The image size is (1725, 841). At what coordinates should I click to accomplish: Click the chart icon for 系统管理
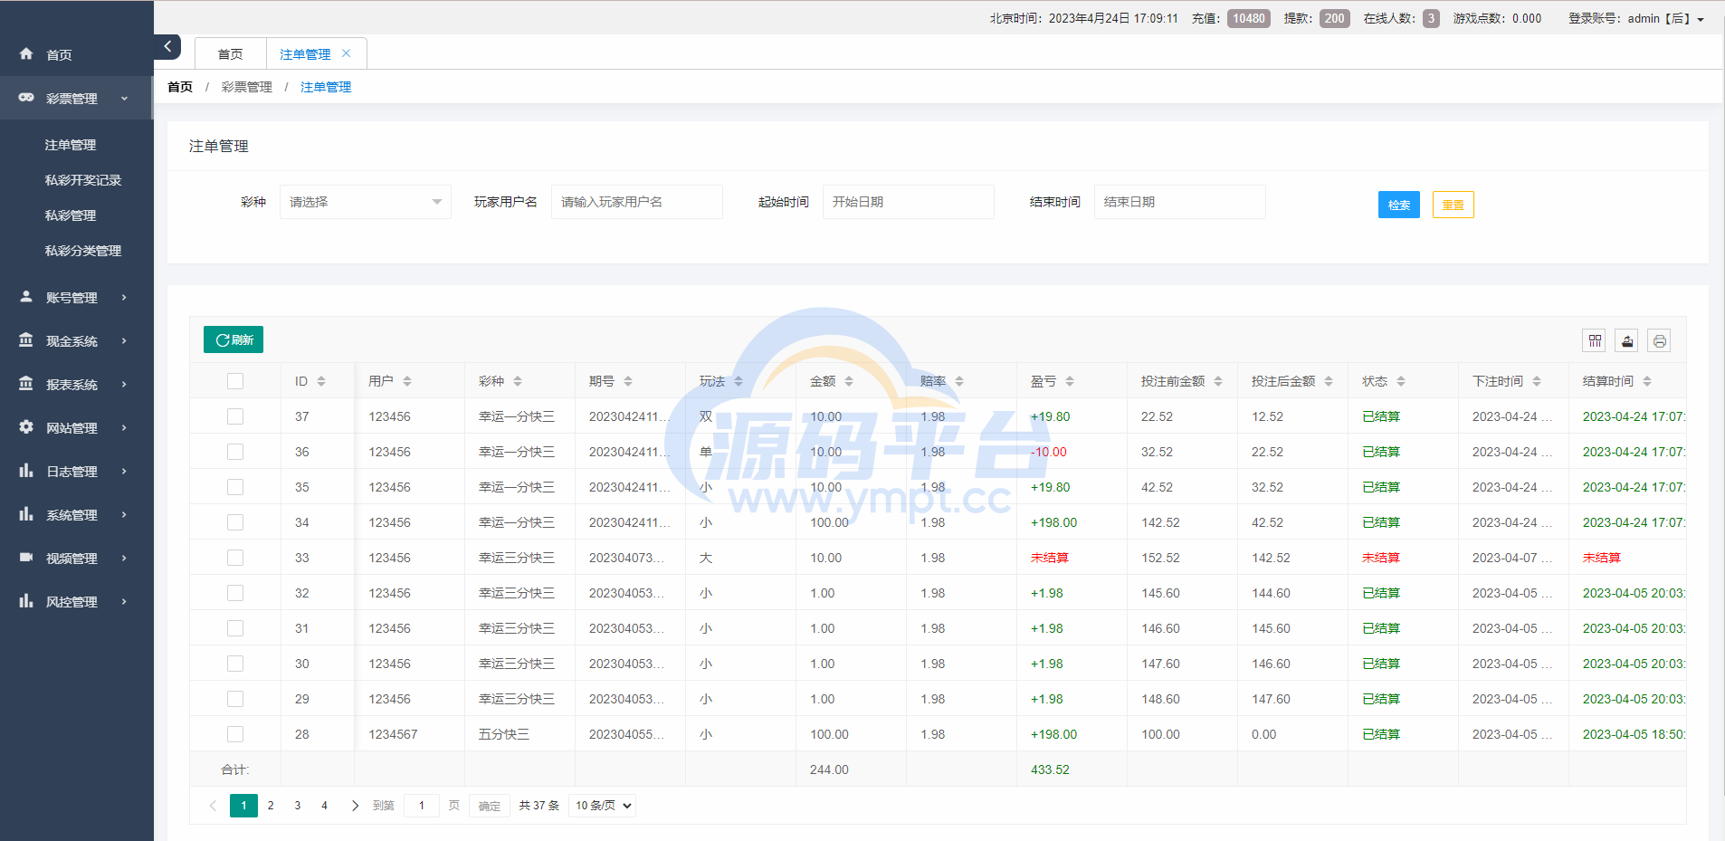pyautogui.click(x=26, y=514)
